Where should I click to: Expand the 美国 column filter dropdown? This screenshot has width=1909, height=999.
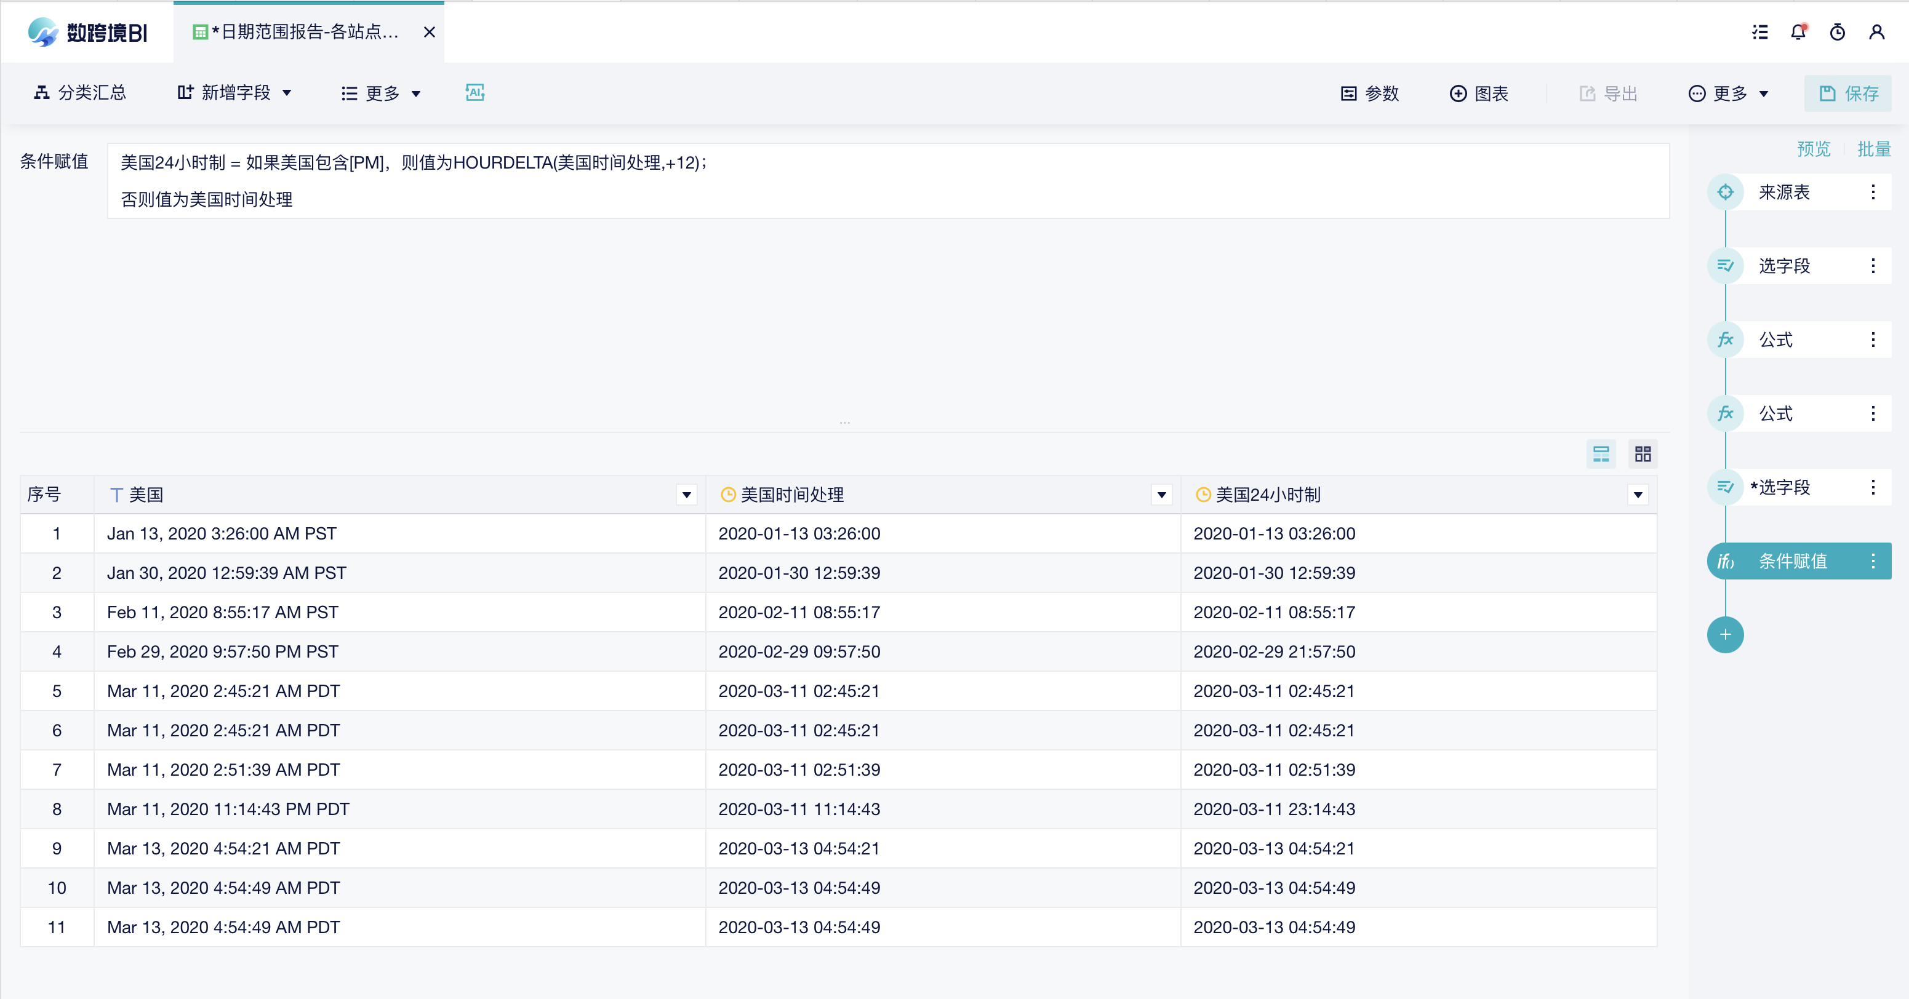[686, 495]
